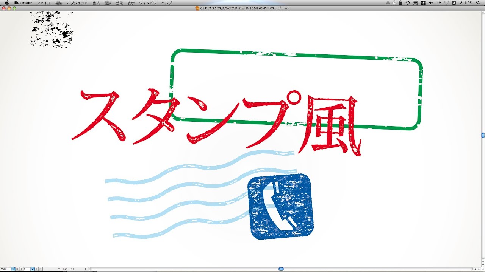Viewport: 485px width, 272px height.
Task: Click the horizontal scroll left arrow
Action: [x=475, y=269]
